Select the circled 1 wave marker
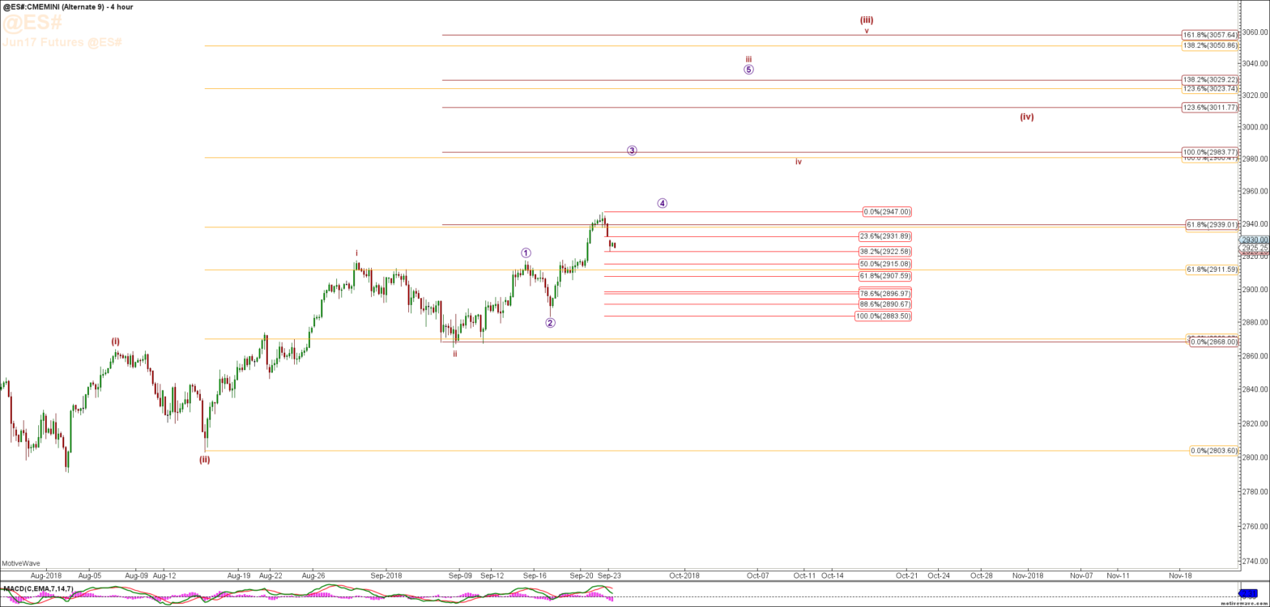Screen dimensions: 1270x607 (x=526, y=253)
